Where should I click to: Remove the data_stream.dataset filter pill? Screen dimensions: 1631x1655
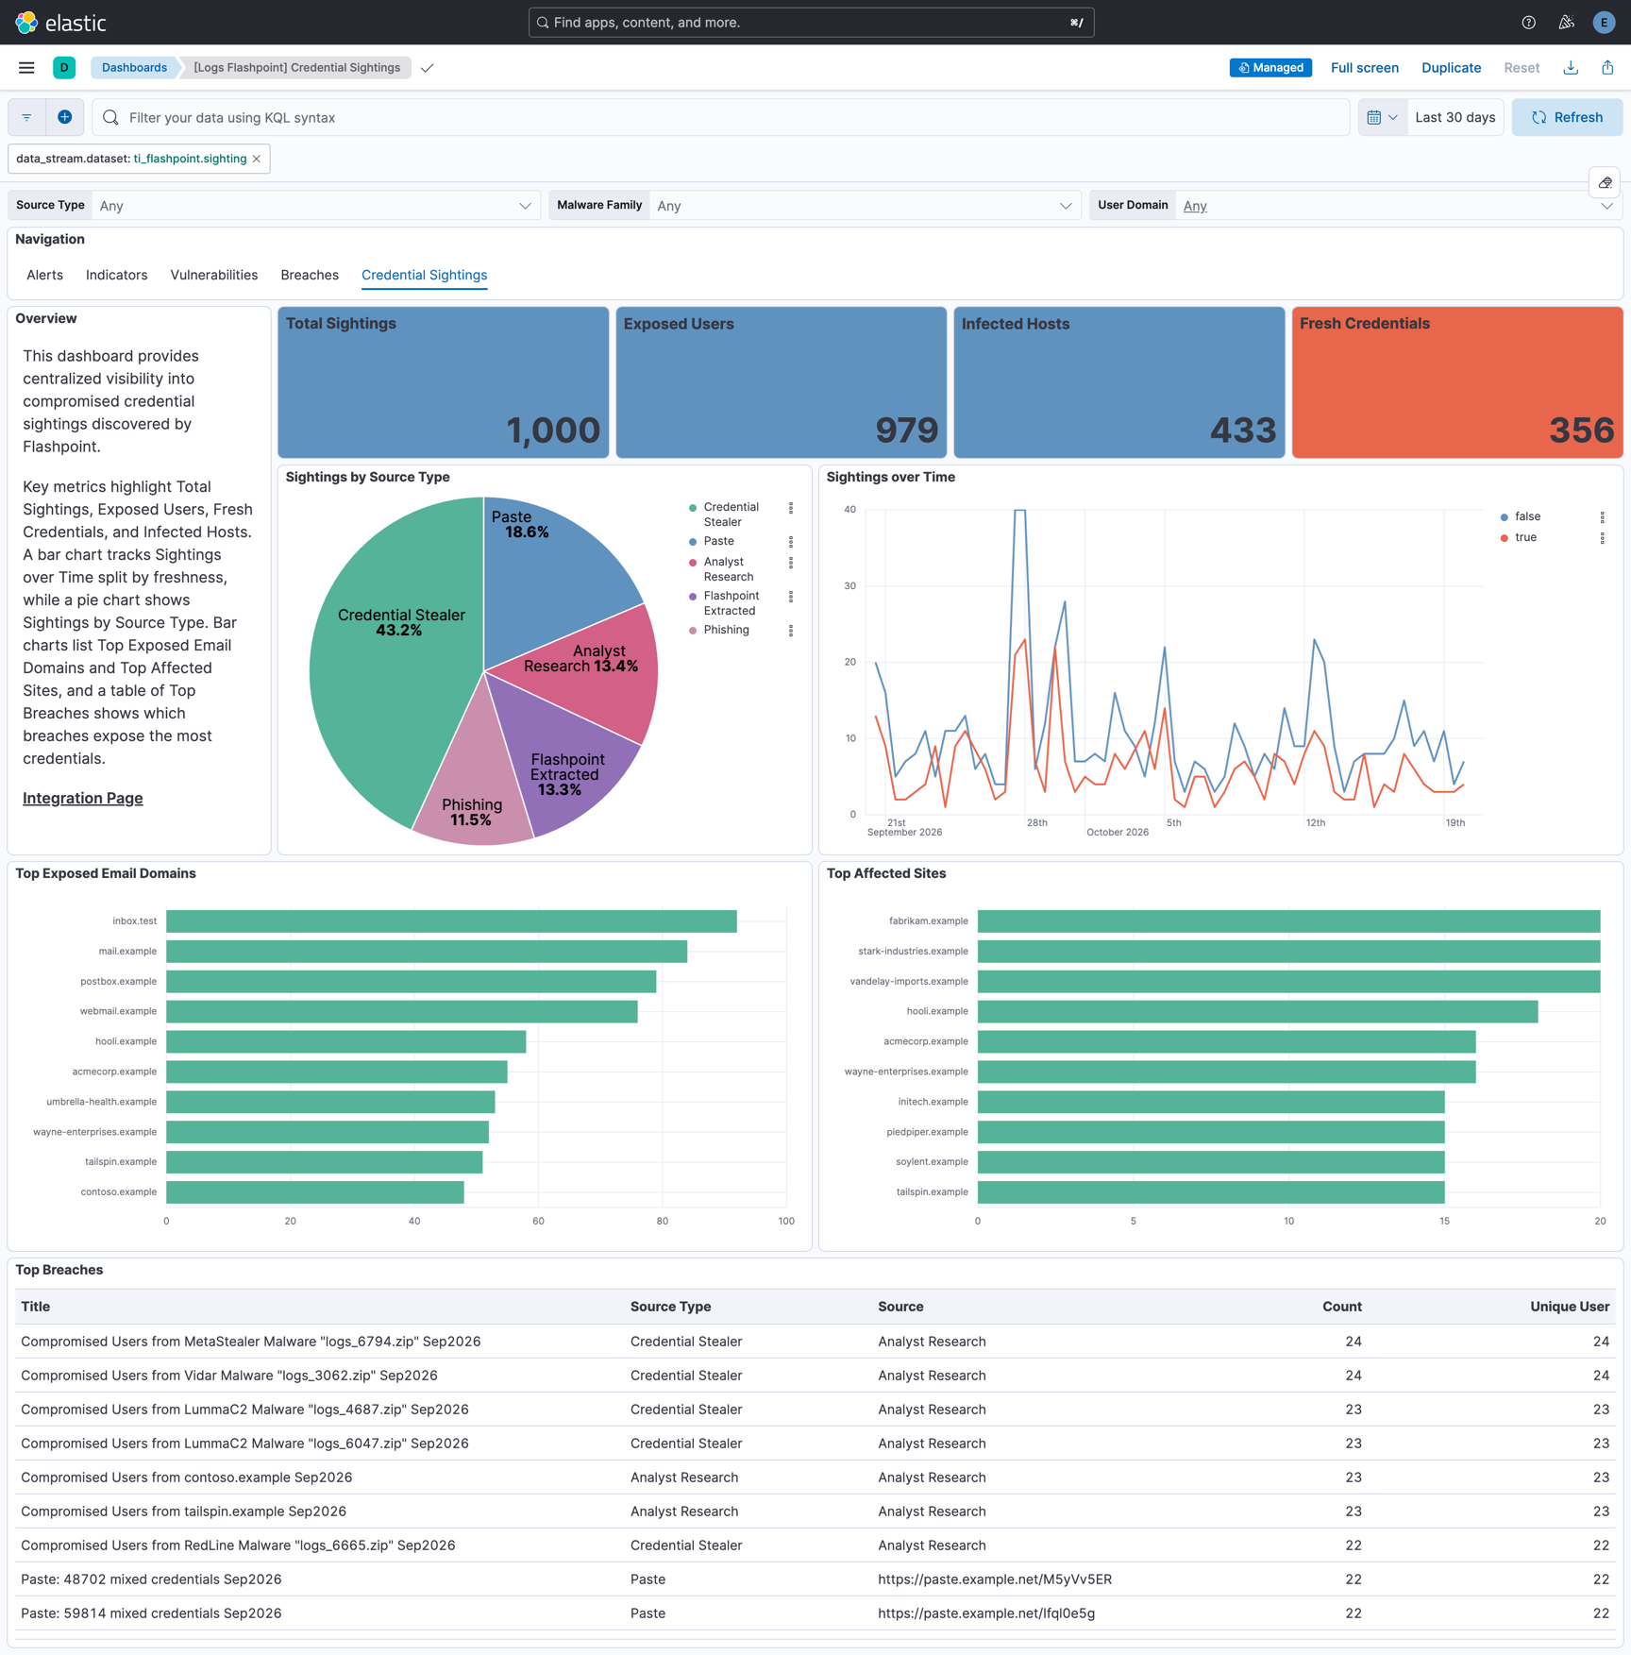[x=257, y=159]
